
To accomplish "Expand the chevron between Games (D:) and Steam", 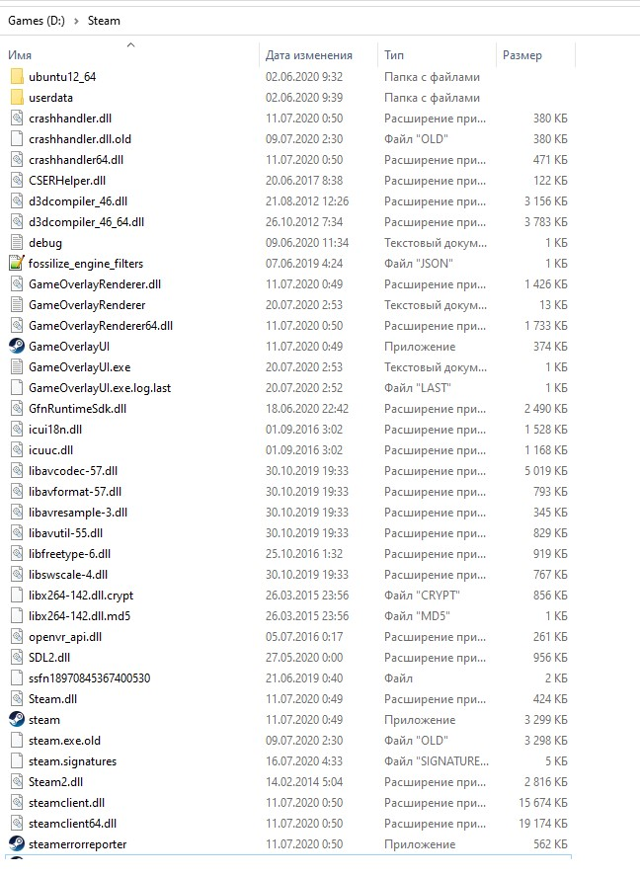I will [x=76, y=21].
